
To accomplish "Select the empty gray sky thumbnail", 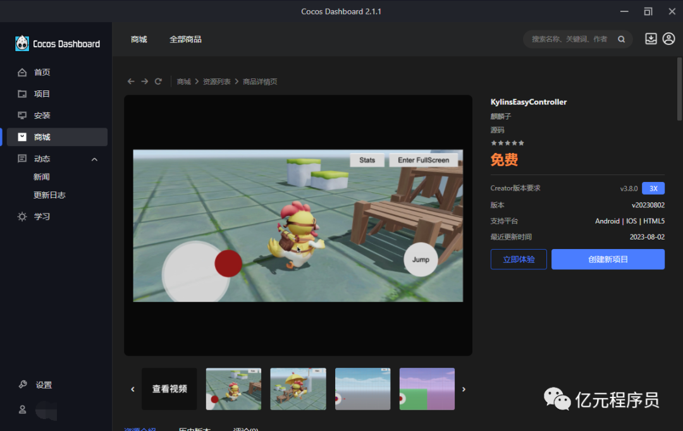I will pos(363,389).
